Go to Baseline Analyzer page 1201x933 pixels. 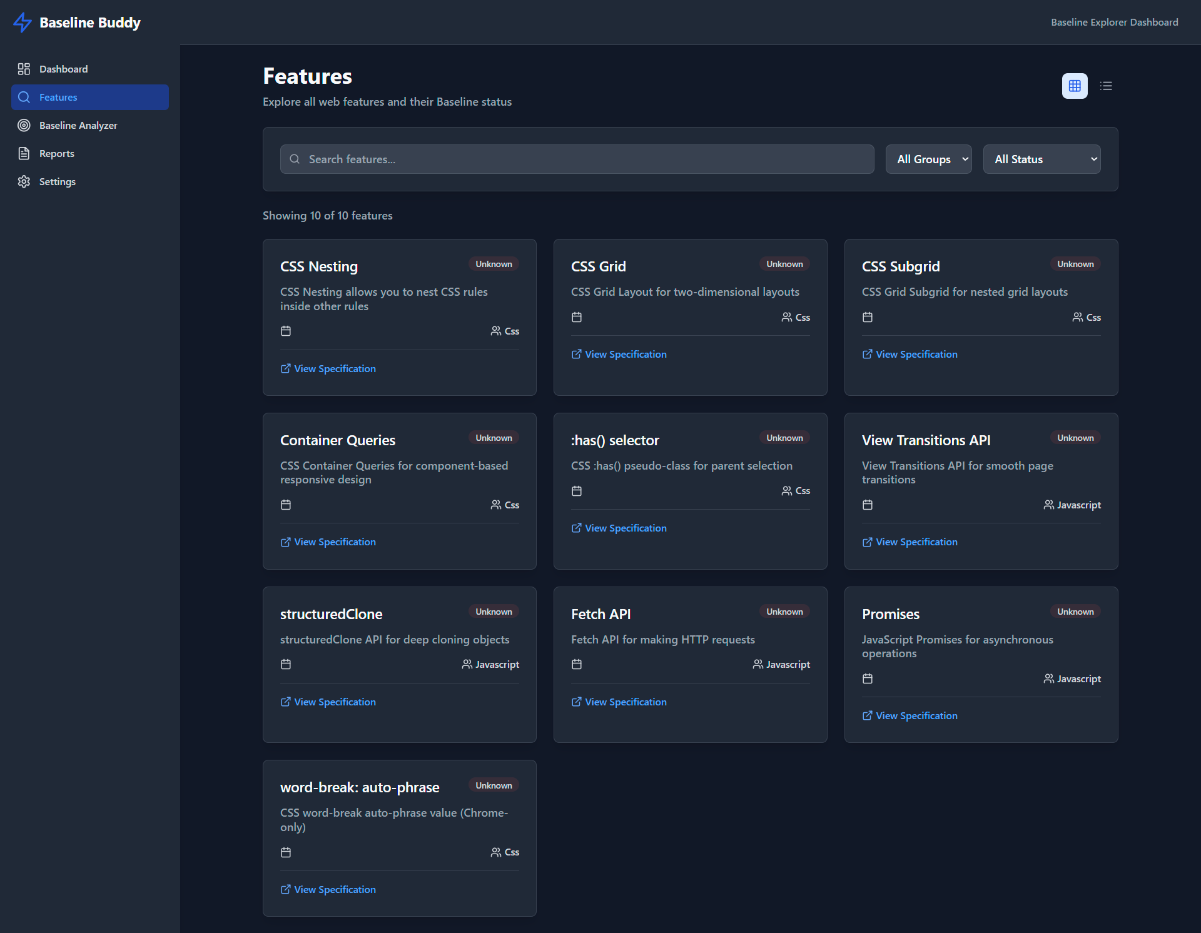(78, 125)
